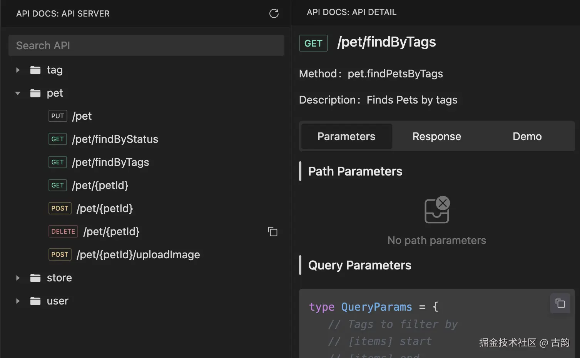Open POST /pet/{petId}/uploadImage endpoint
Viewport: 580px width, 358px height.
click(138, 255)
